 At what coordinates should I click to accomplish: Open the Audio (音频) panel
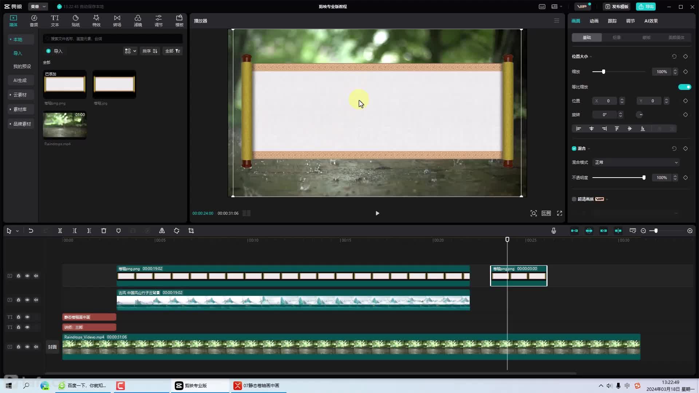click(34, 21)
